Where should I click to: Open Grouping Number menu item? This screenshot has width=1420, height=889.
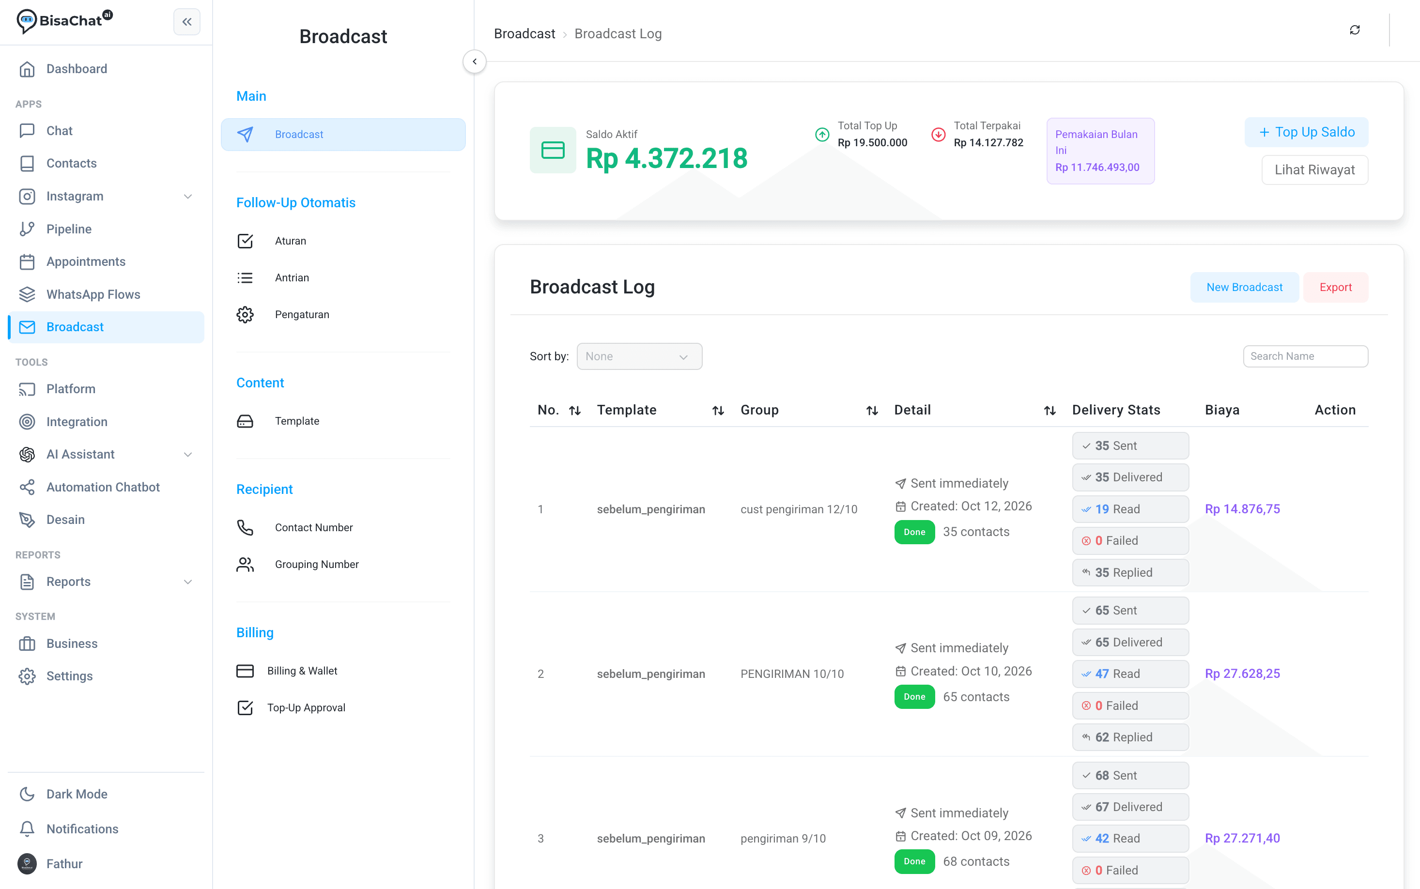[x=343, y=565]
